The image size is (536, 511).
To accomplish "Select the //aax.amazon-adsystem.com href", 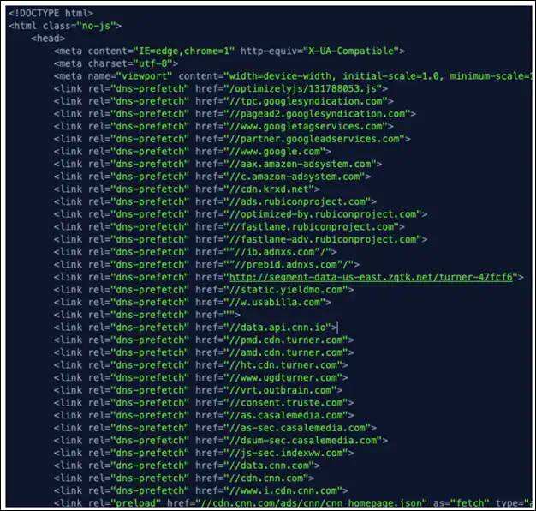I will tap(302, 165).
